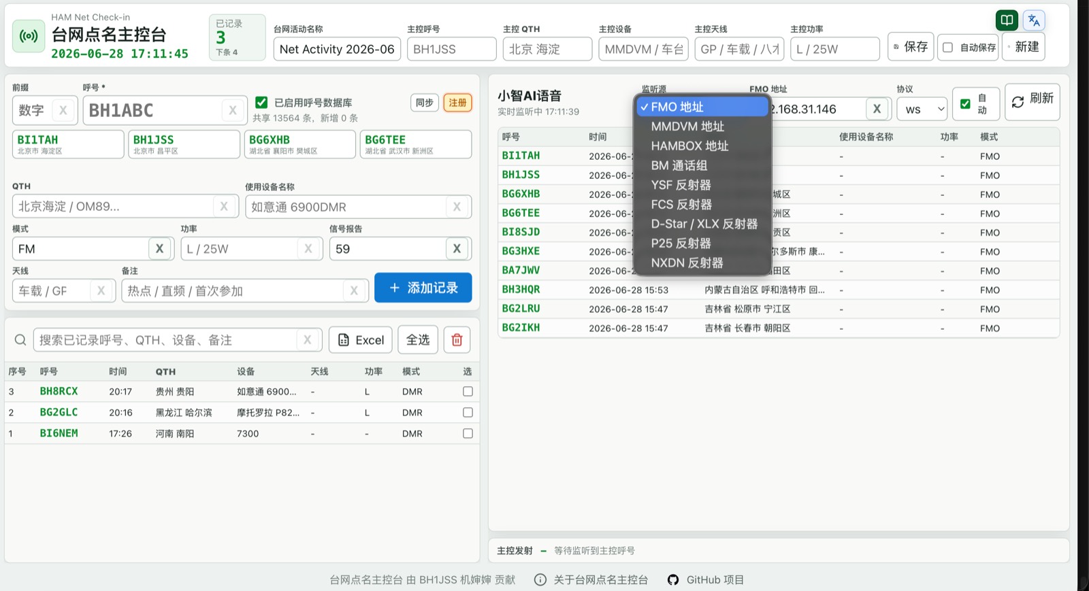The image size is (1089, 591).
Task: Export records with Excel button
Action: (x=361, y=340)
